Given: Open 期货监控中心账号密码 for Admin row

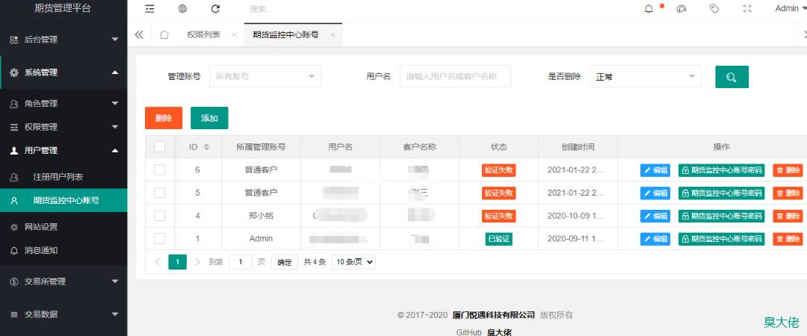Looking at the screenshot, I should coord(722,239).
